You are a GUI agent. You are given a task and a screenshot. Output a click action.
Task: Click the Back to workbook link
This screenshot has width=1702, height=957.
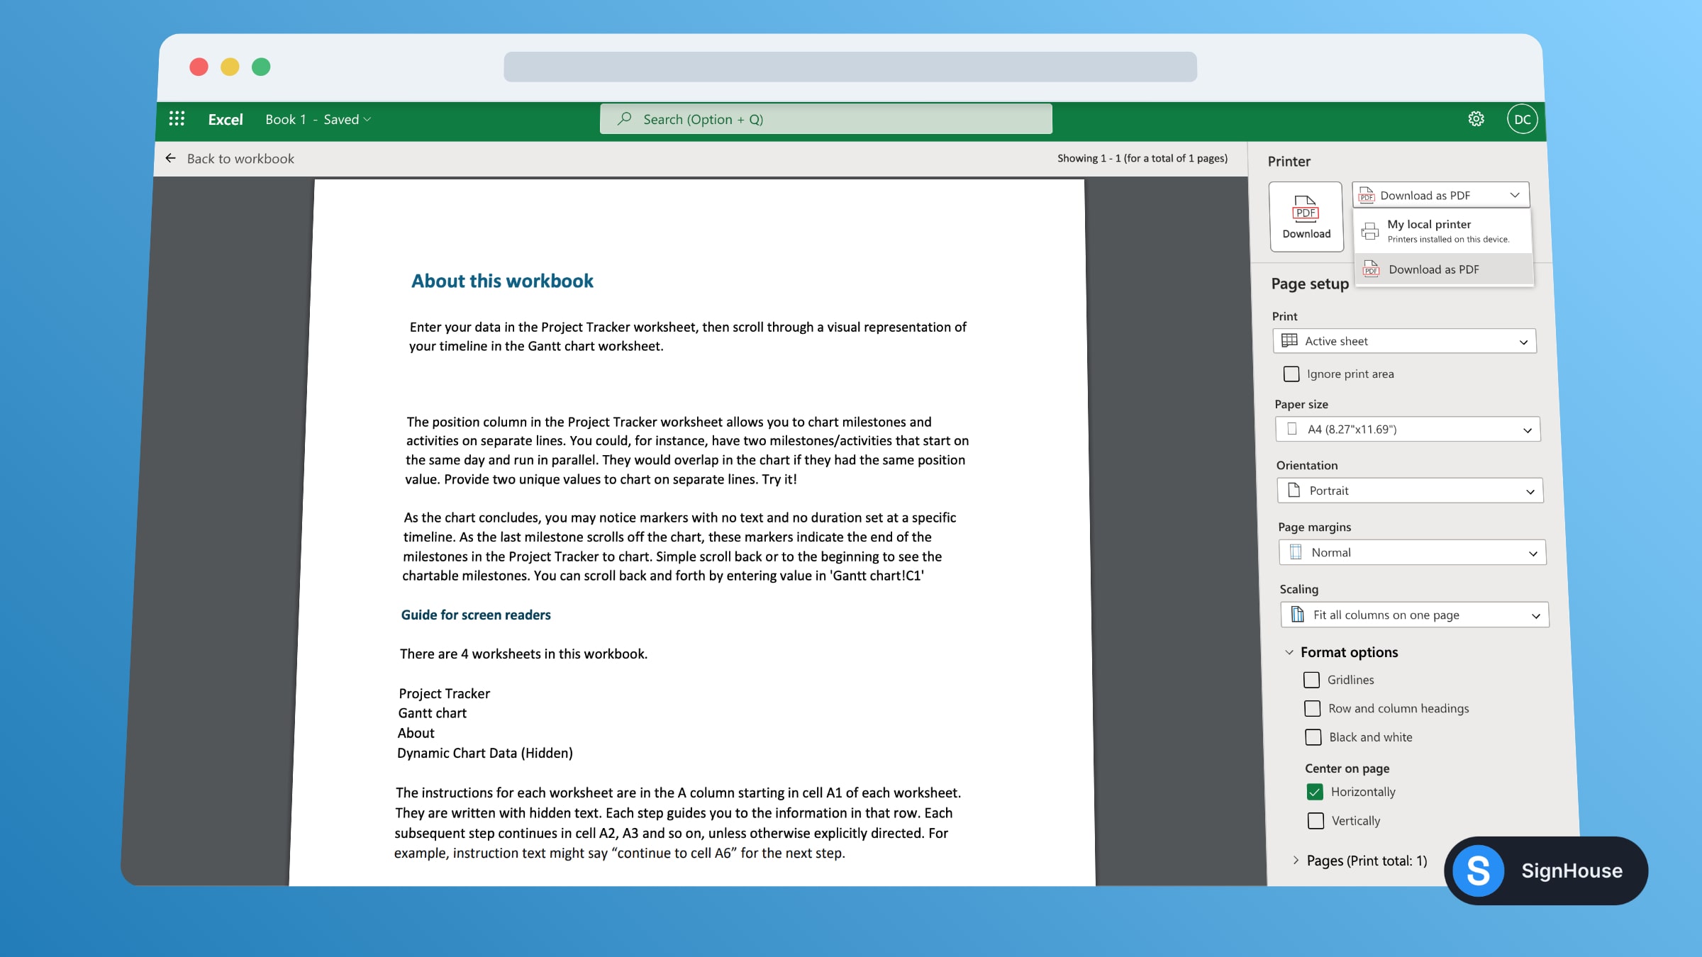coord(240,159)
